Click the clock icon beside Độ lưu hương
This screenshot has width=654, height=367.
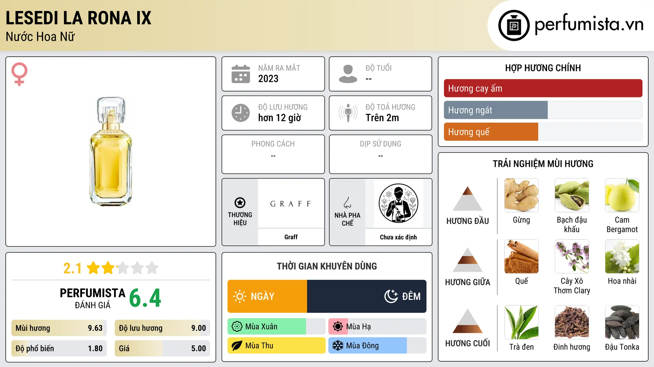[x=241, y=113]
